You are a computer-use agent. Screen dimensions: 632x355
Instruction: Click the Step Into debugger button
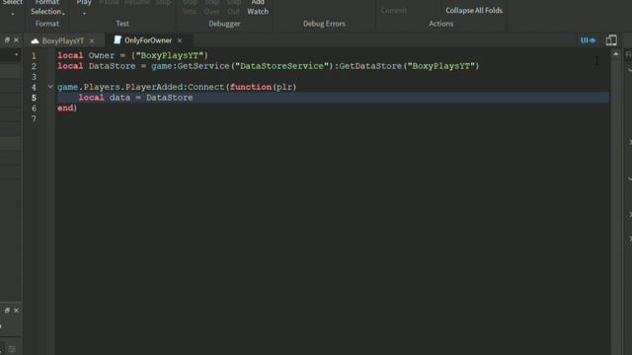(x=190, y=7)
